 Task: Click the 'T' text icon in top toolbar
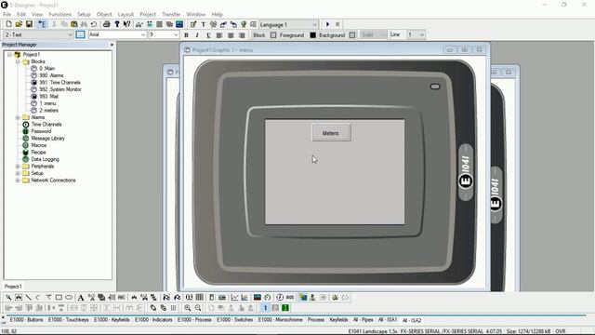click(203, 24)
